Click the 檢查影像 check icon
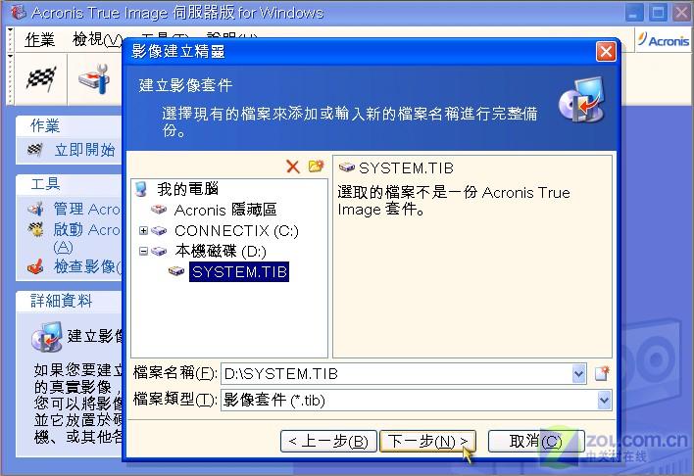The width and height of the screenshot is (694, 476). point(35,266)
